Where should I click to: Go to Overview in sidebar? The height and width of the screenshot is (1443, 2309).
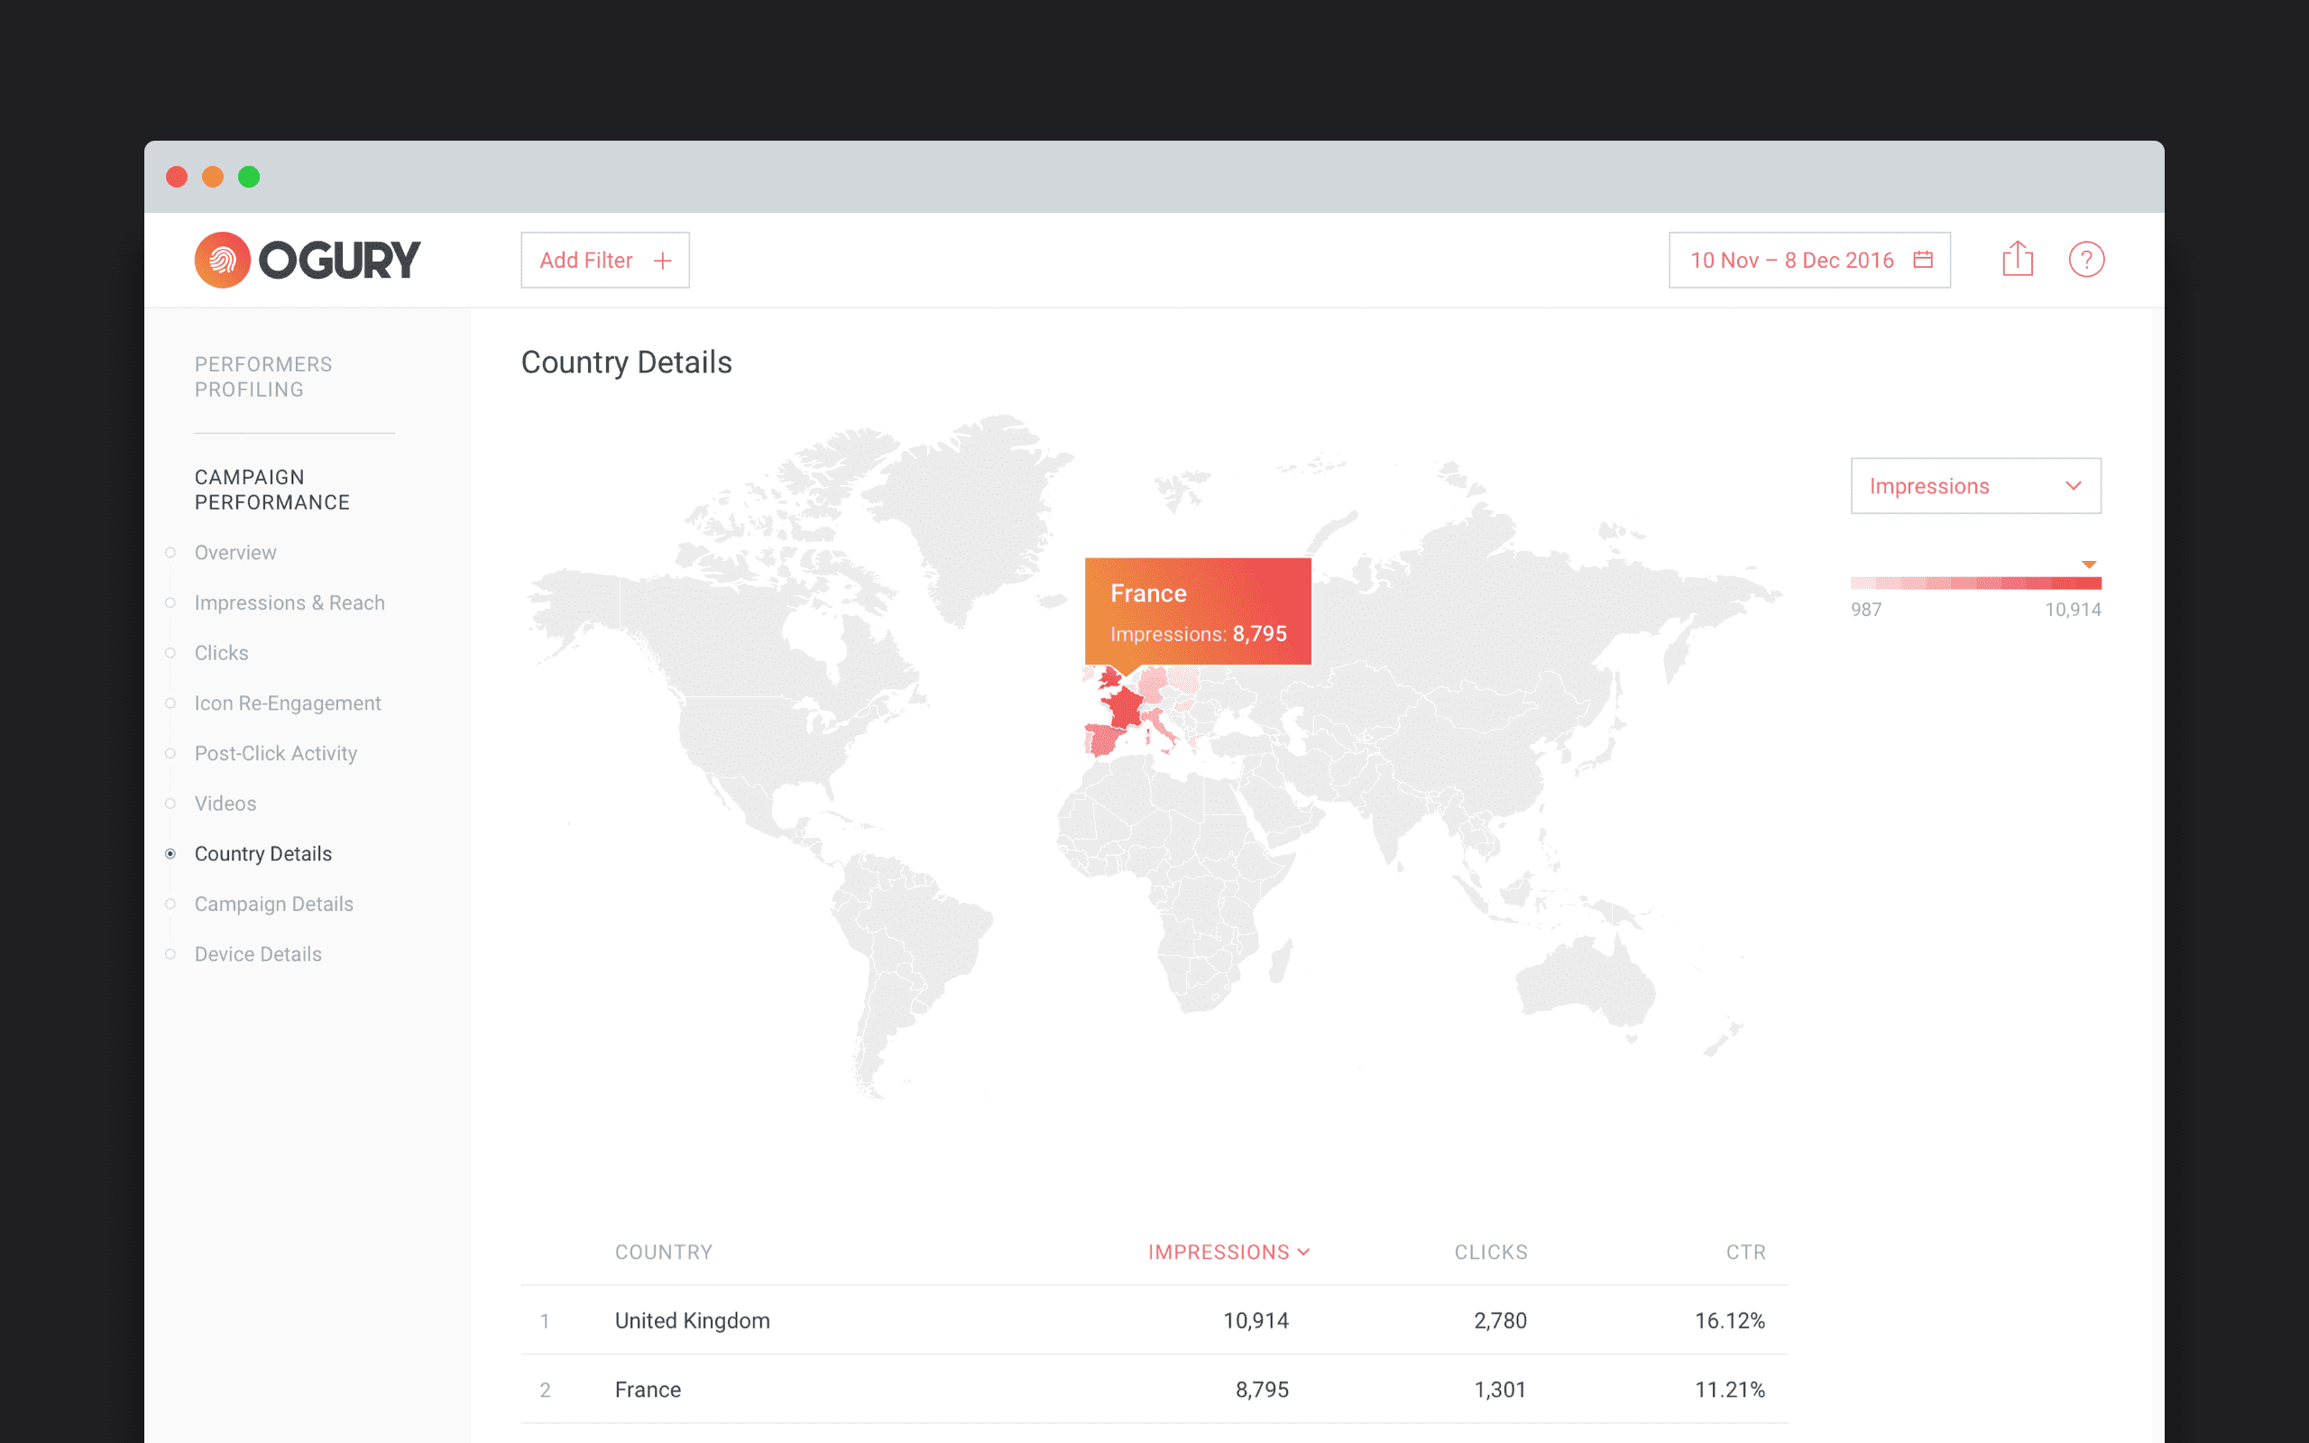click(x=235, y=553)
